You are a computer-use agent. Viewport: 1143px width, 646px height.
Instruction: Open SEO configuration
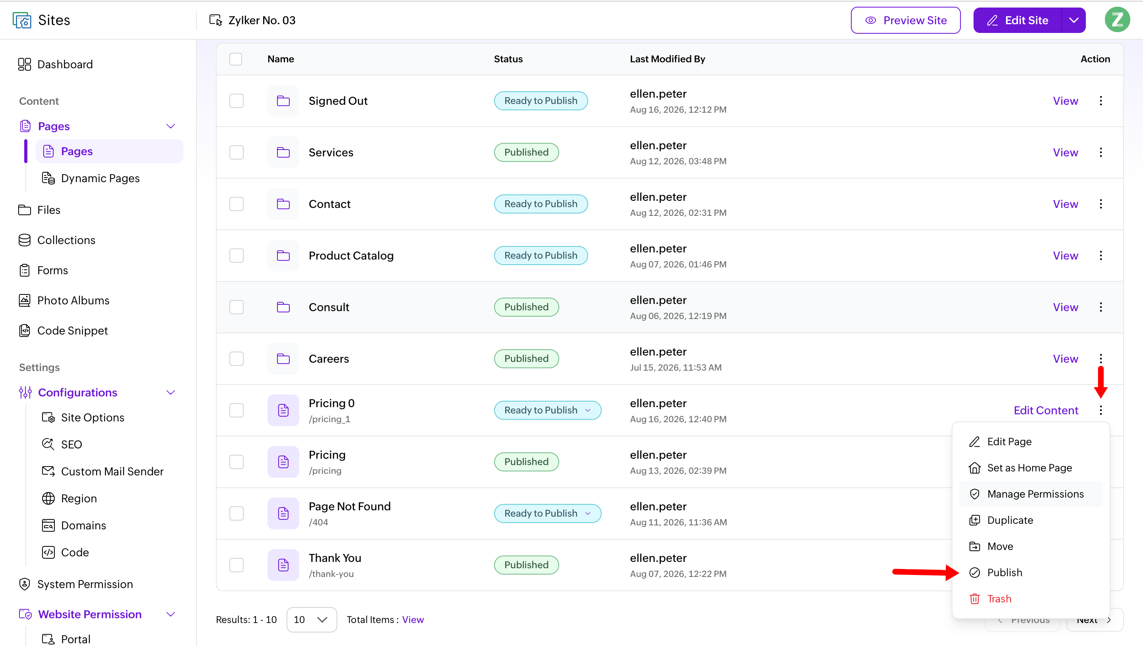click(62, 444)
